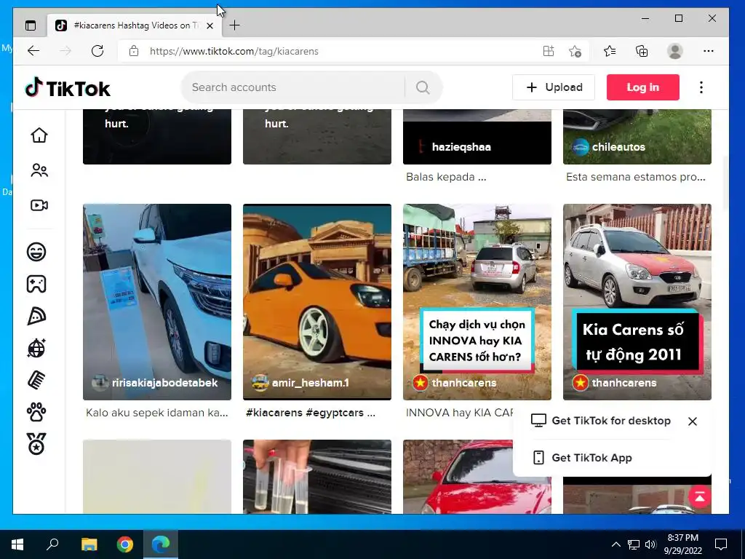
Task: Open the browser profile avatar
Action: click(x=674, y=51)
